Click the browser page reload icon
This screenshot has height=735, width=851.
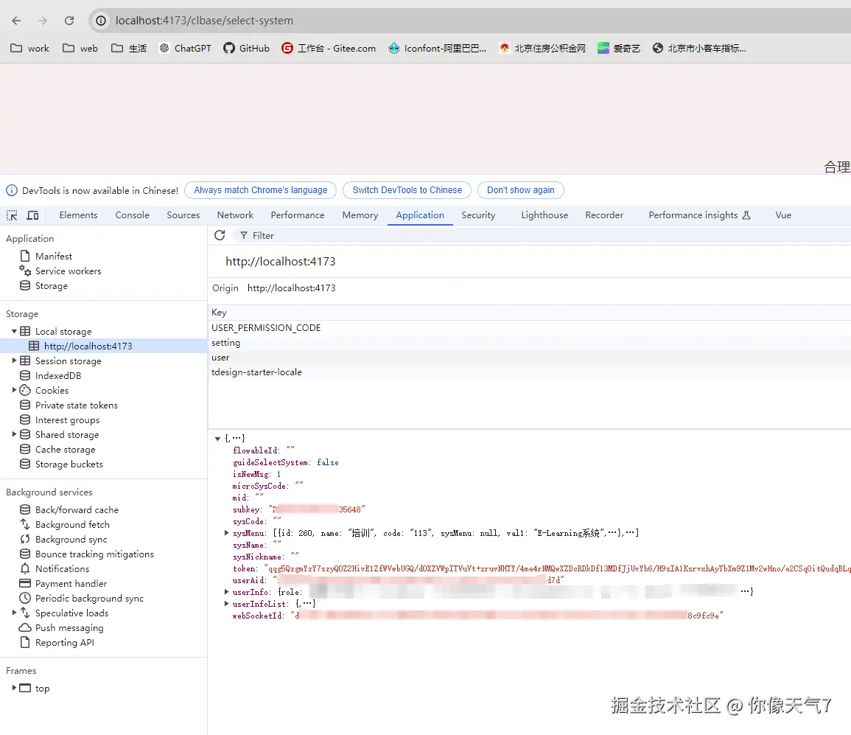pos(69,20)
